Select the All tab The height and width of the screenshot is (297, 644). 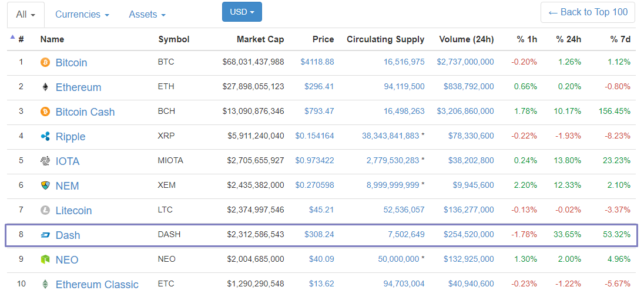tap(26, 14)
